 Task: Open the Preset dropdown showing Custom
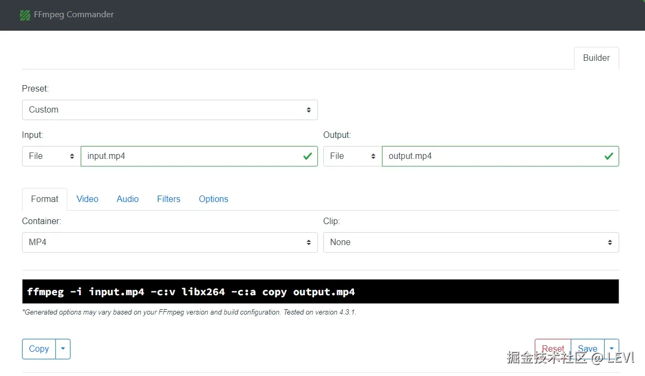[170, 110]
